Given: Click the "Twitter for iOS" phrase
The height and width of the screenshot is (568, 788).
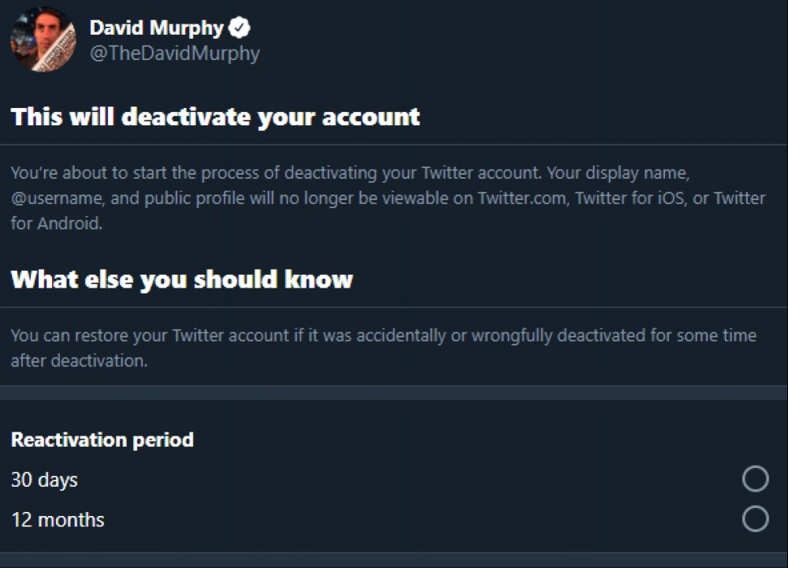Looking at the screenshot, I should tap(630, 198).
